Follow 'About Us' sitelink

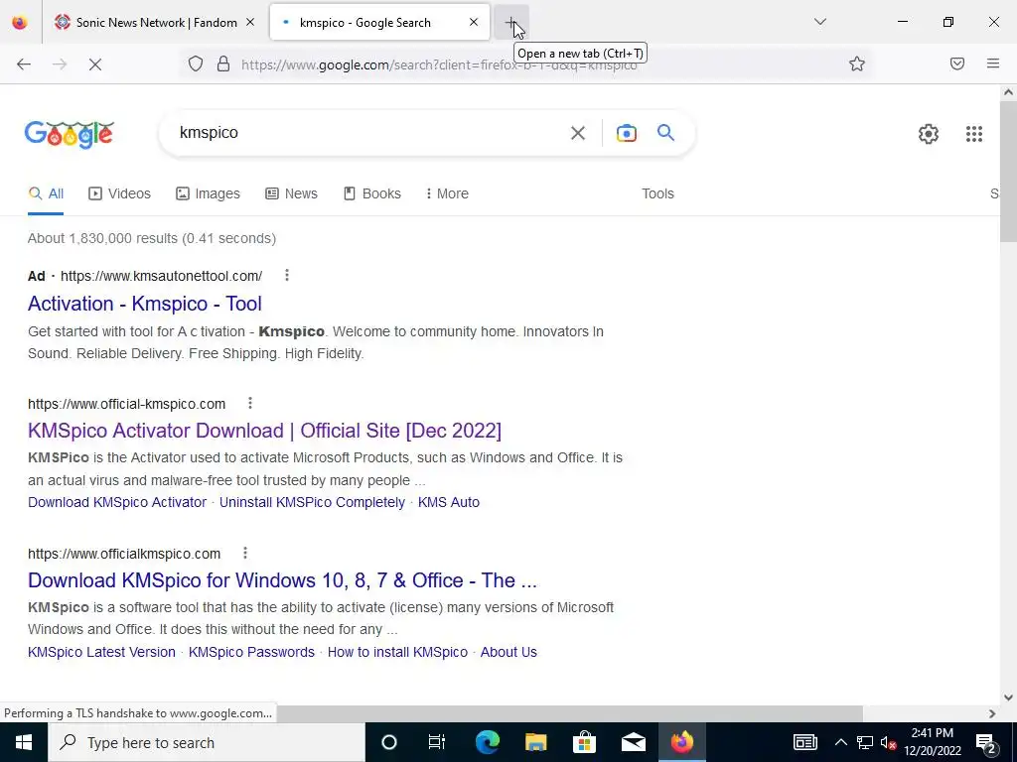[508, 652]
